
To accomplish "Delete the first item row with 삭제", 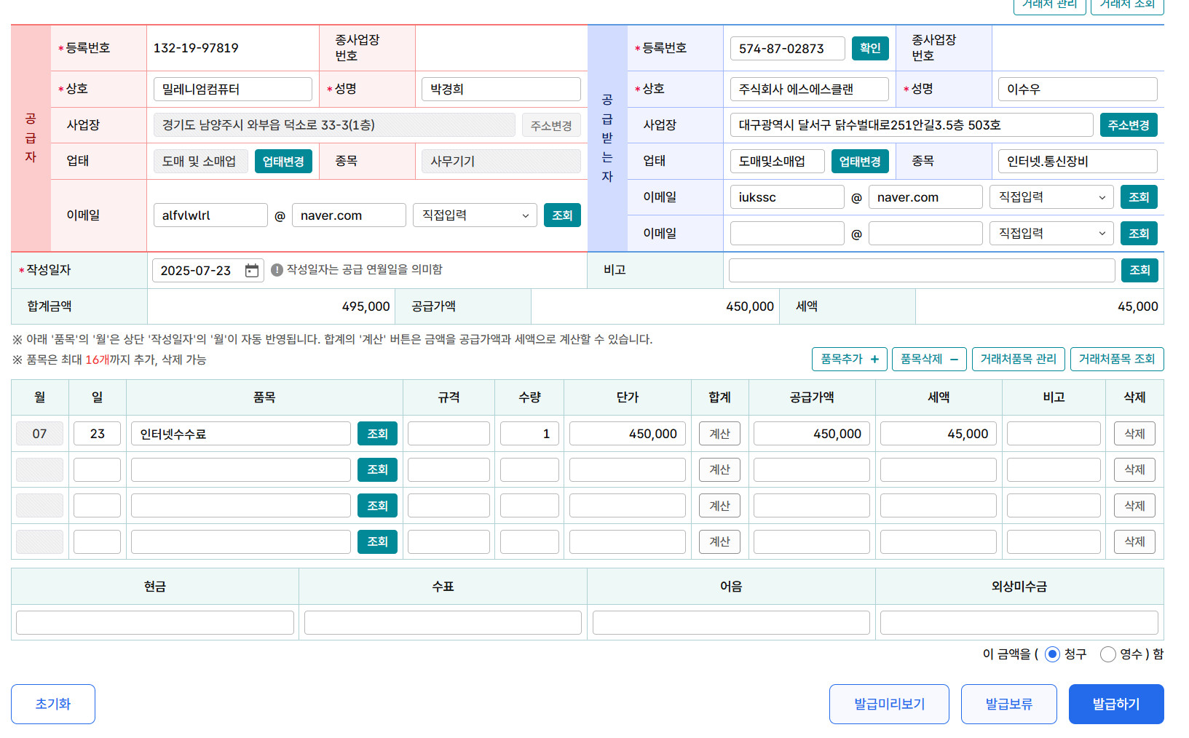I will click(1134, 434).
